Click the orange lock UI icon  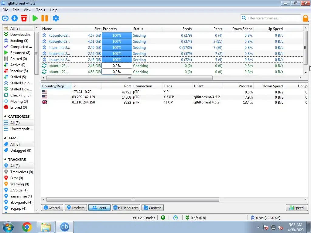click(306, 18)
